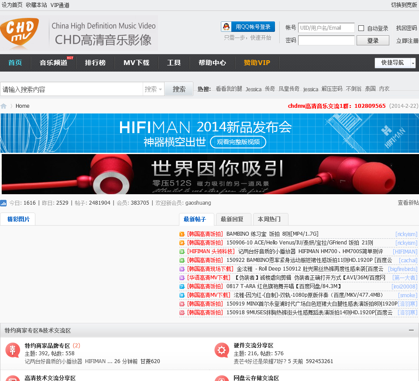Click the home breadcrumb house icon
The height and width of the screenshot is (381, 419).
(x=3, y=106)
